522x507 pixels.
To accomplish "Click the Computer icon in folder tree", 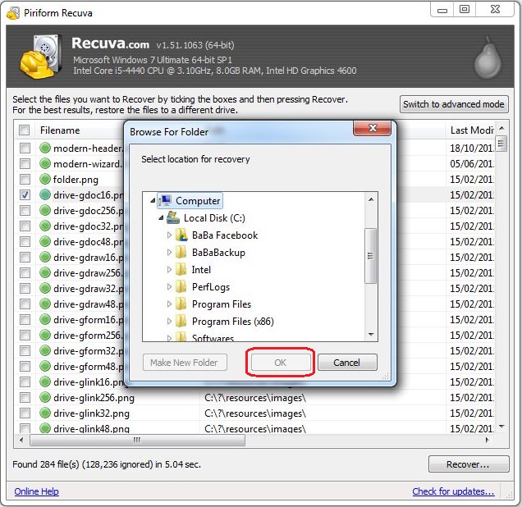I will click(x=165, y=201).
